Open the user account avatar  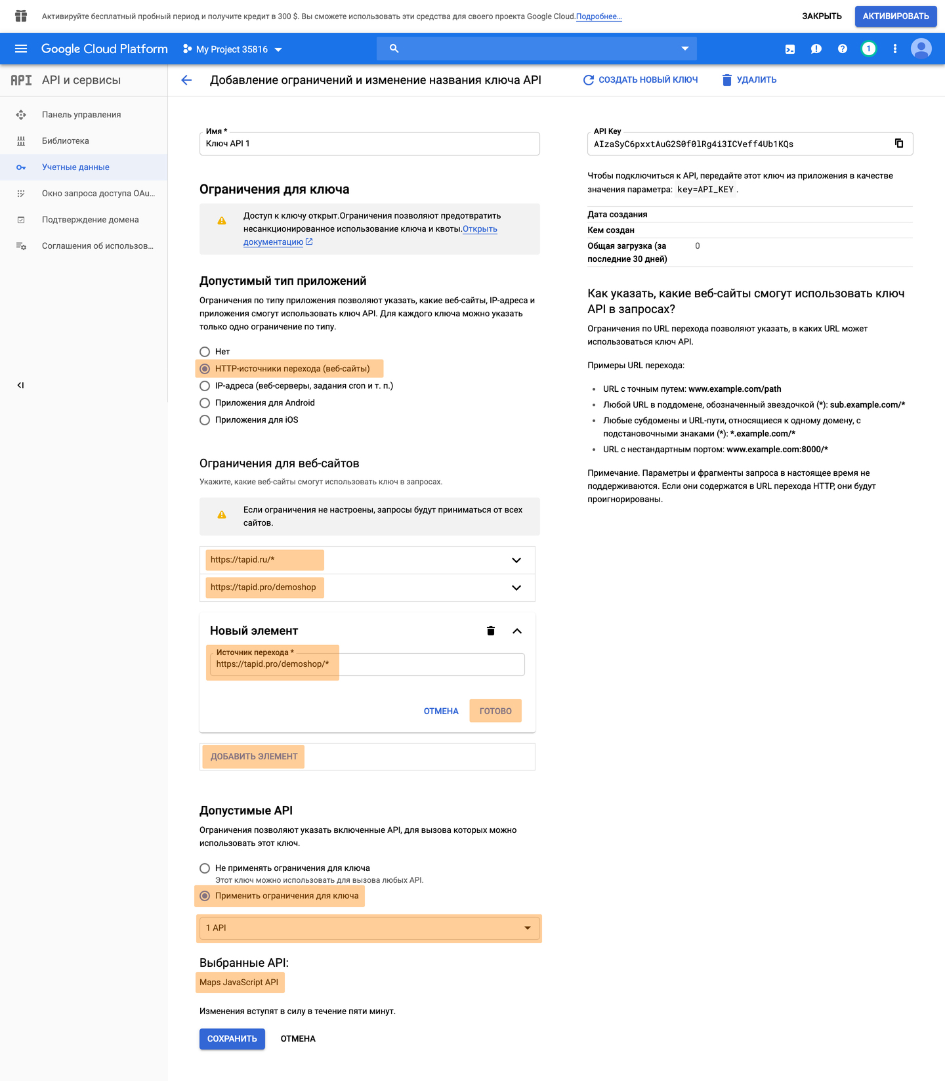(x=921, y=49)
